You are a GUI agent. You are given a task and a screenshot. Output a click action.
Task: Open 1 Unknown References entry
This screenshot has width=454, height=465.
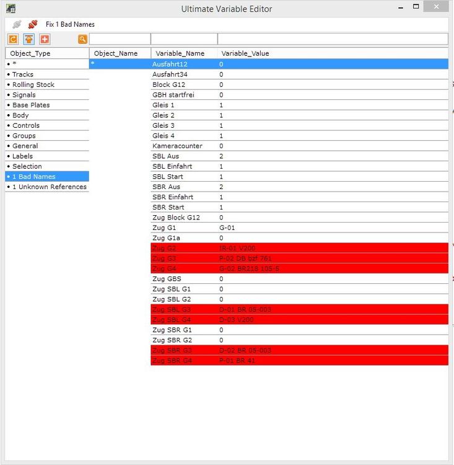tap(47, 187)
